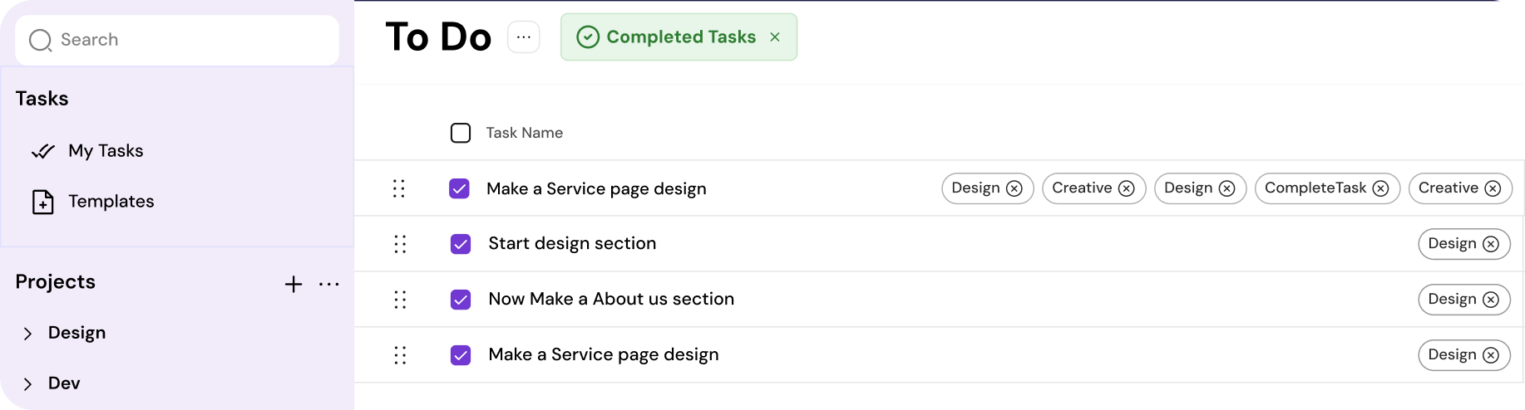Click drag handle of last Service page row

400,355
